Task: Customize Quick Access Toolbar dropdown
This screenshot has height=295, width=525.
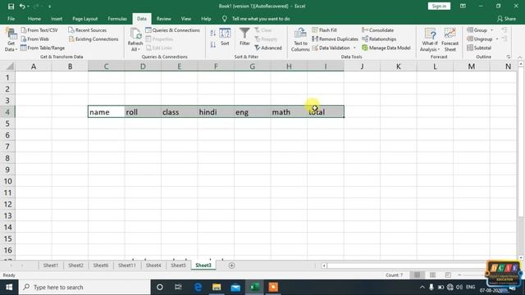Action: point(49,6)
